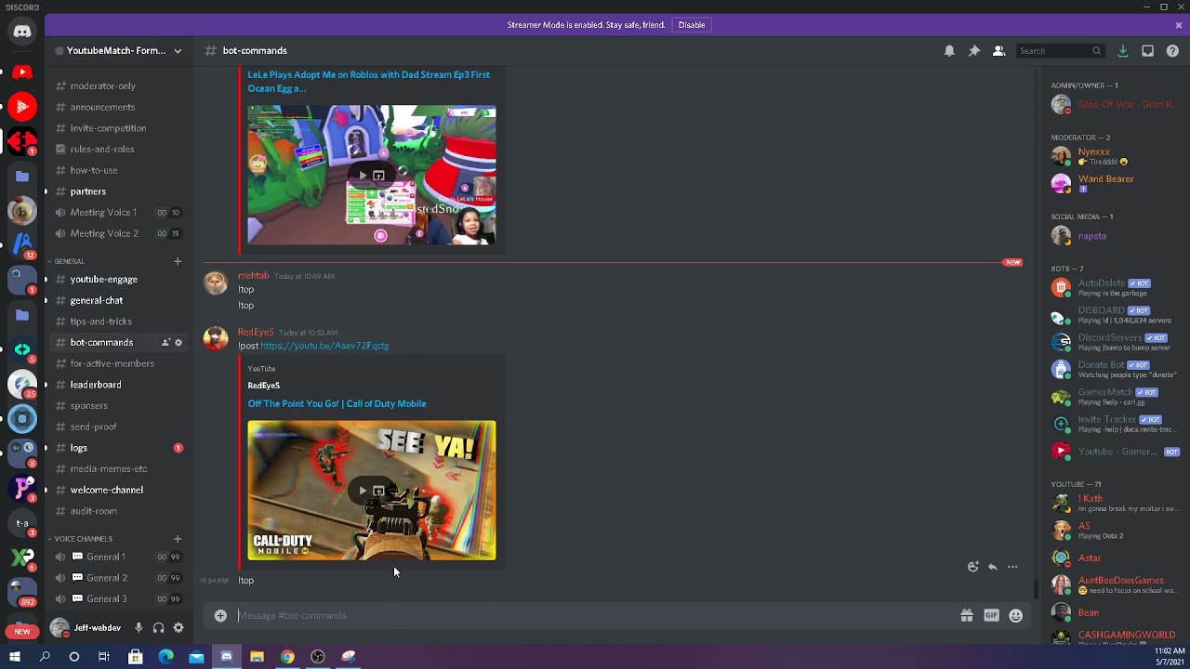This screenshot has width=1190, height=669.
Task: Open the Discord inbox icon
Action: click(x=1148, y=51)
